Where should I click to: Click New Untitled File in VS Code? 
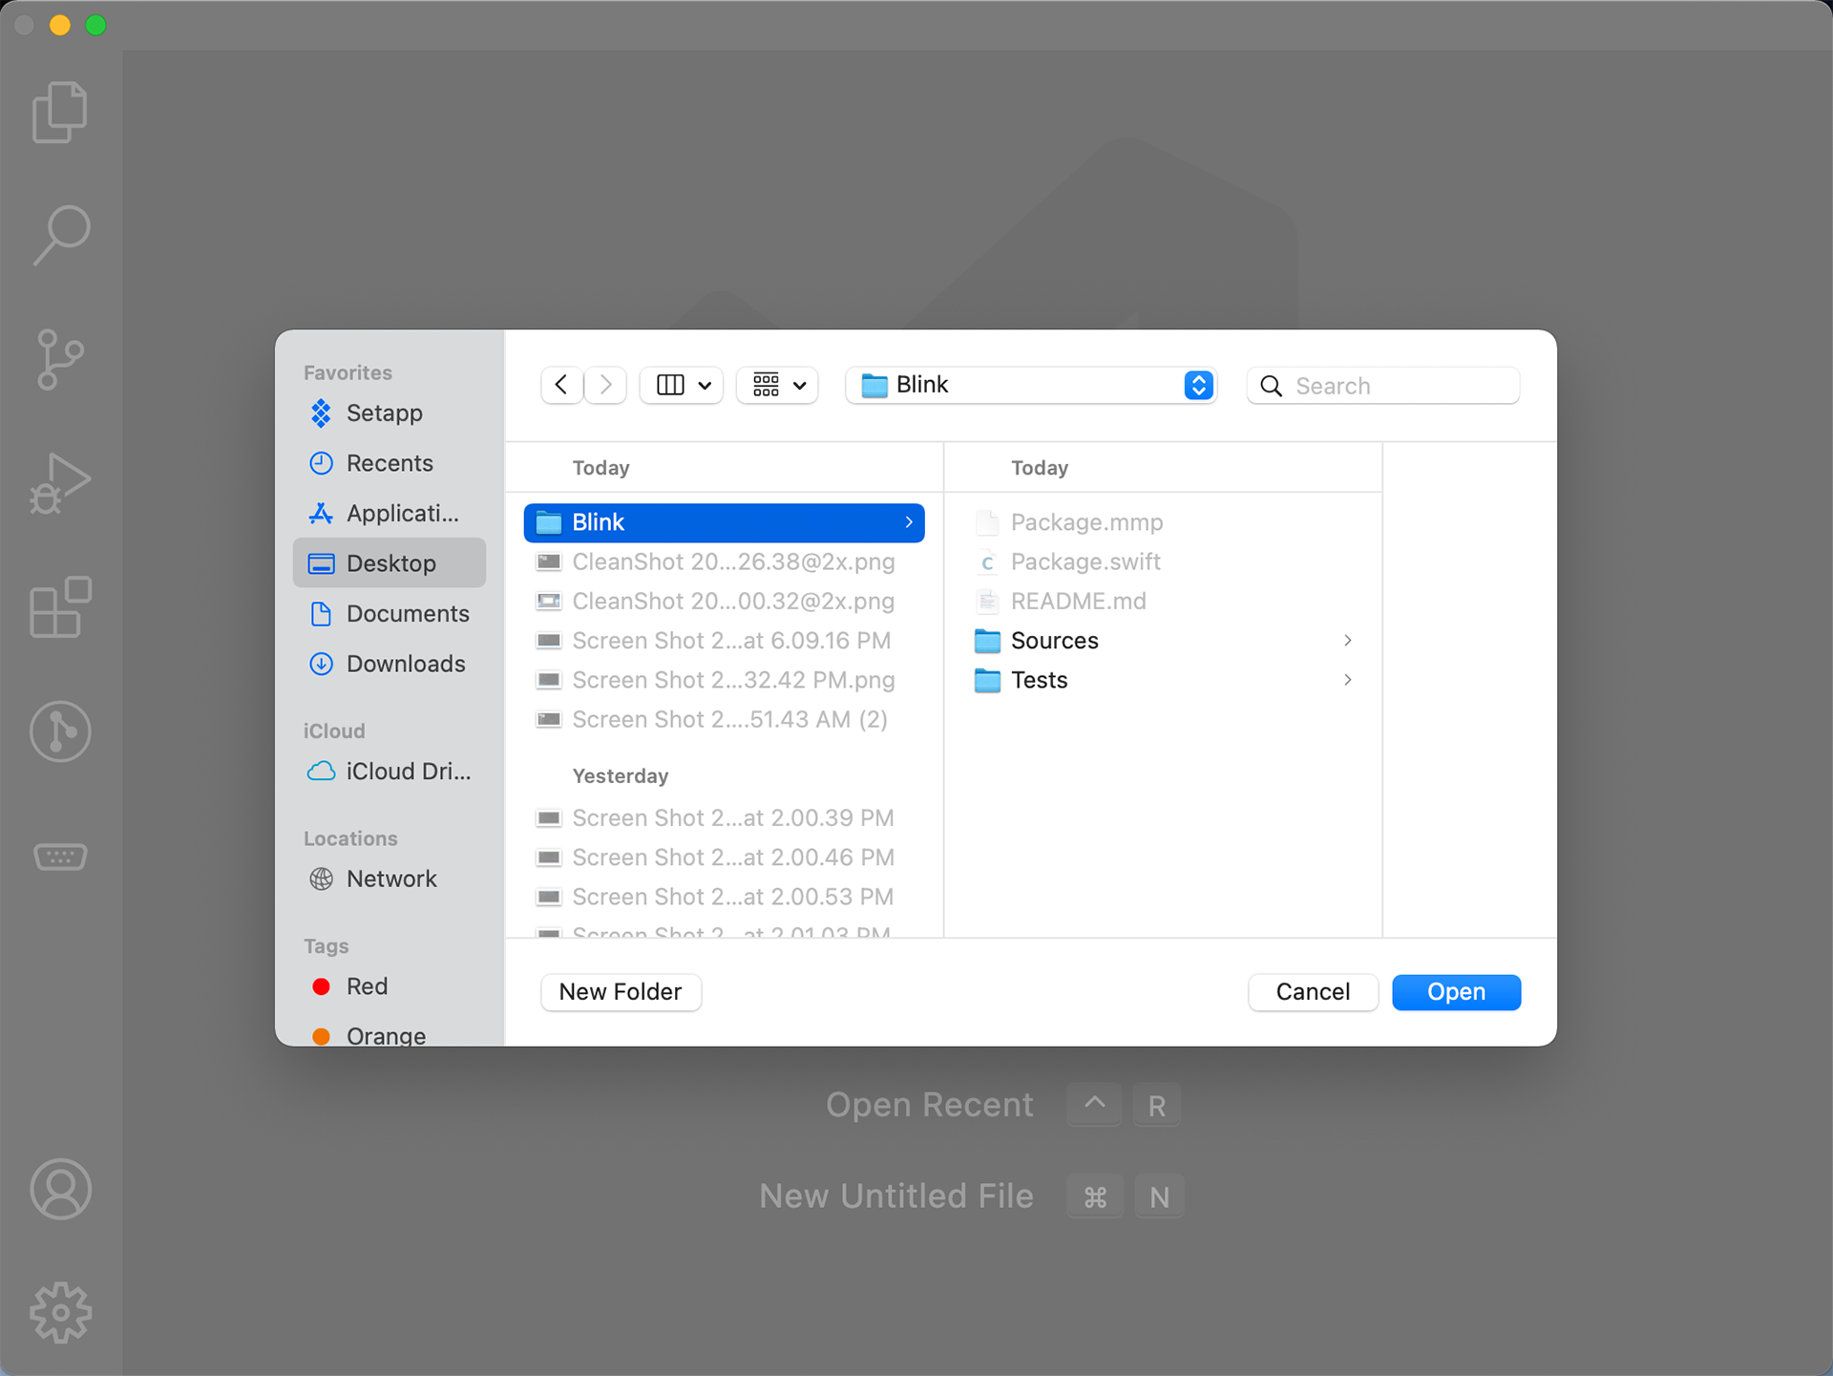coord(895,1196)
